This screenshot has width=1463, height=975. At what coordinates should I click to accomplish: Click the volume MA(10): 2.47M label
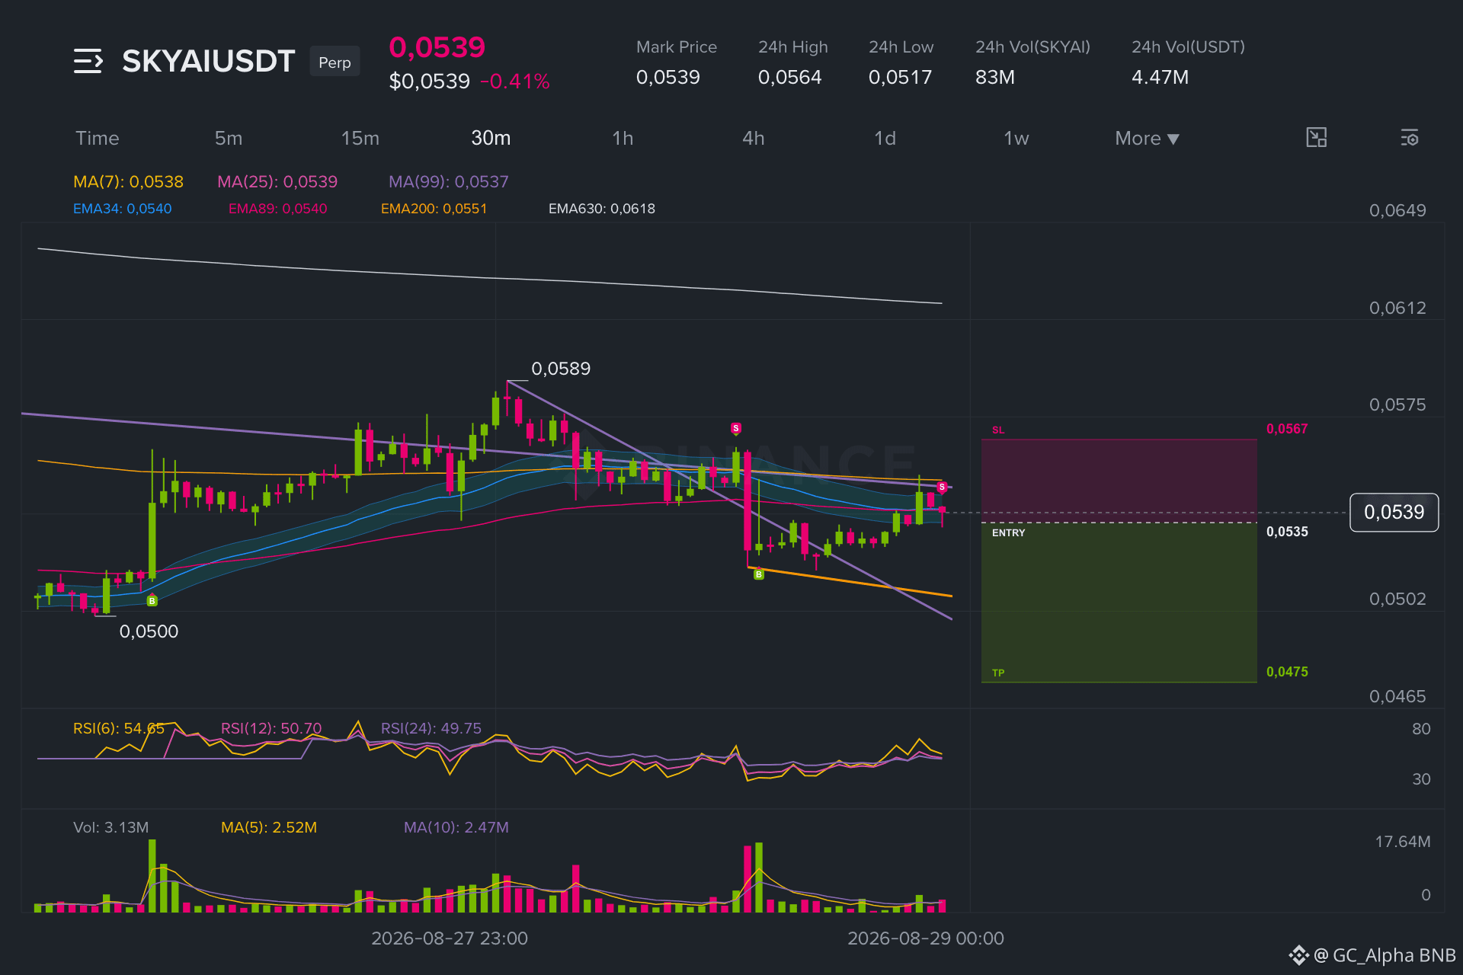coord(456,827)
